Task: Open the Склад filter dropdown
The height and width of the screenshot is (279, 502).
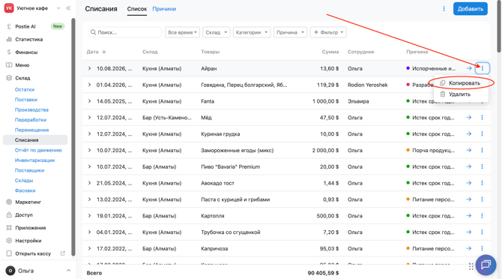Action: (x=216, y=32)
